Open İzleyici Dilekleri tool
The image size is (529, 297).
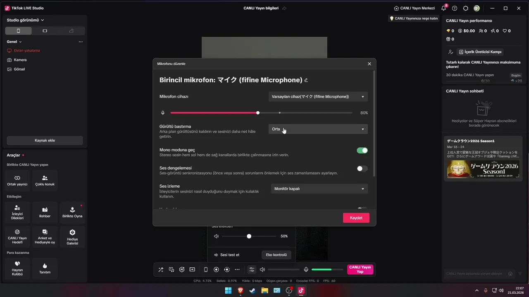click(17, 212)
